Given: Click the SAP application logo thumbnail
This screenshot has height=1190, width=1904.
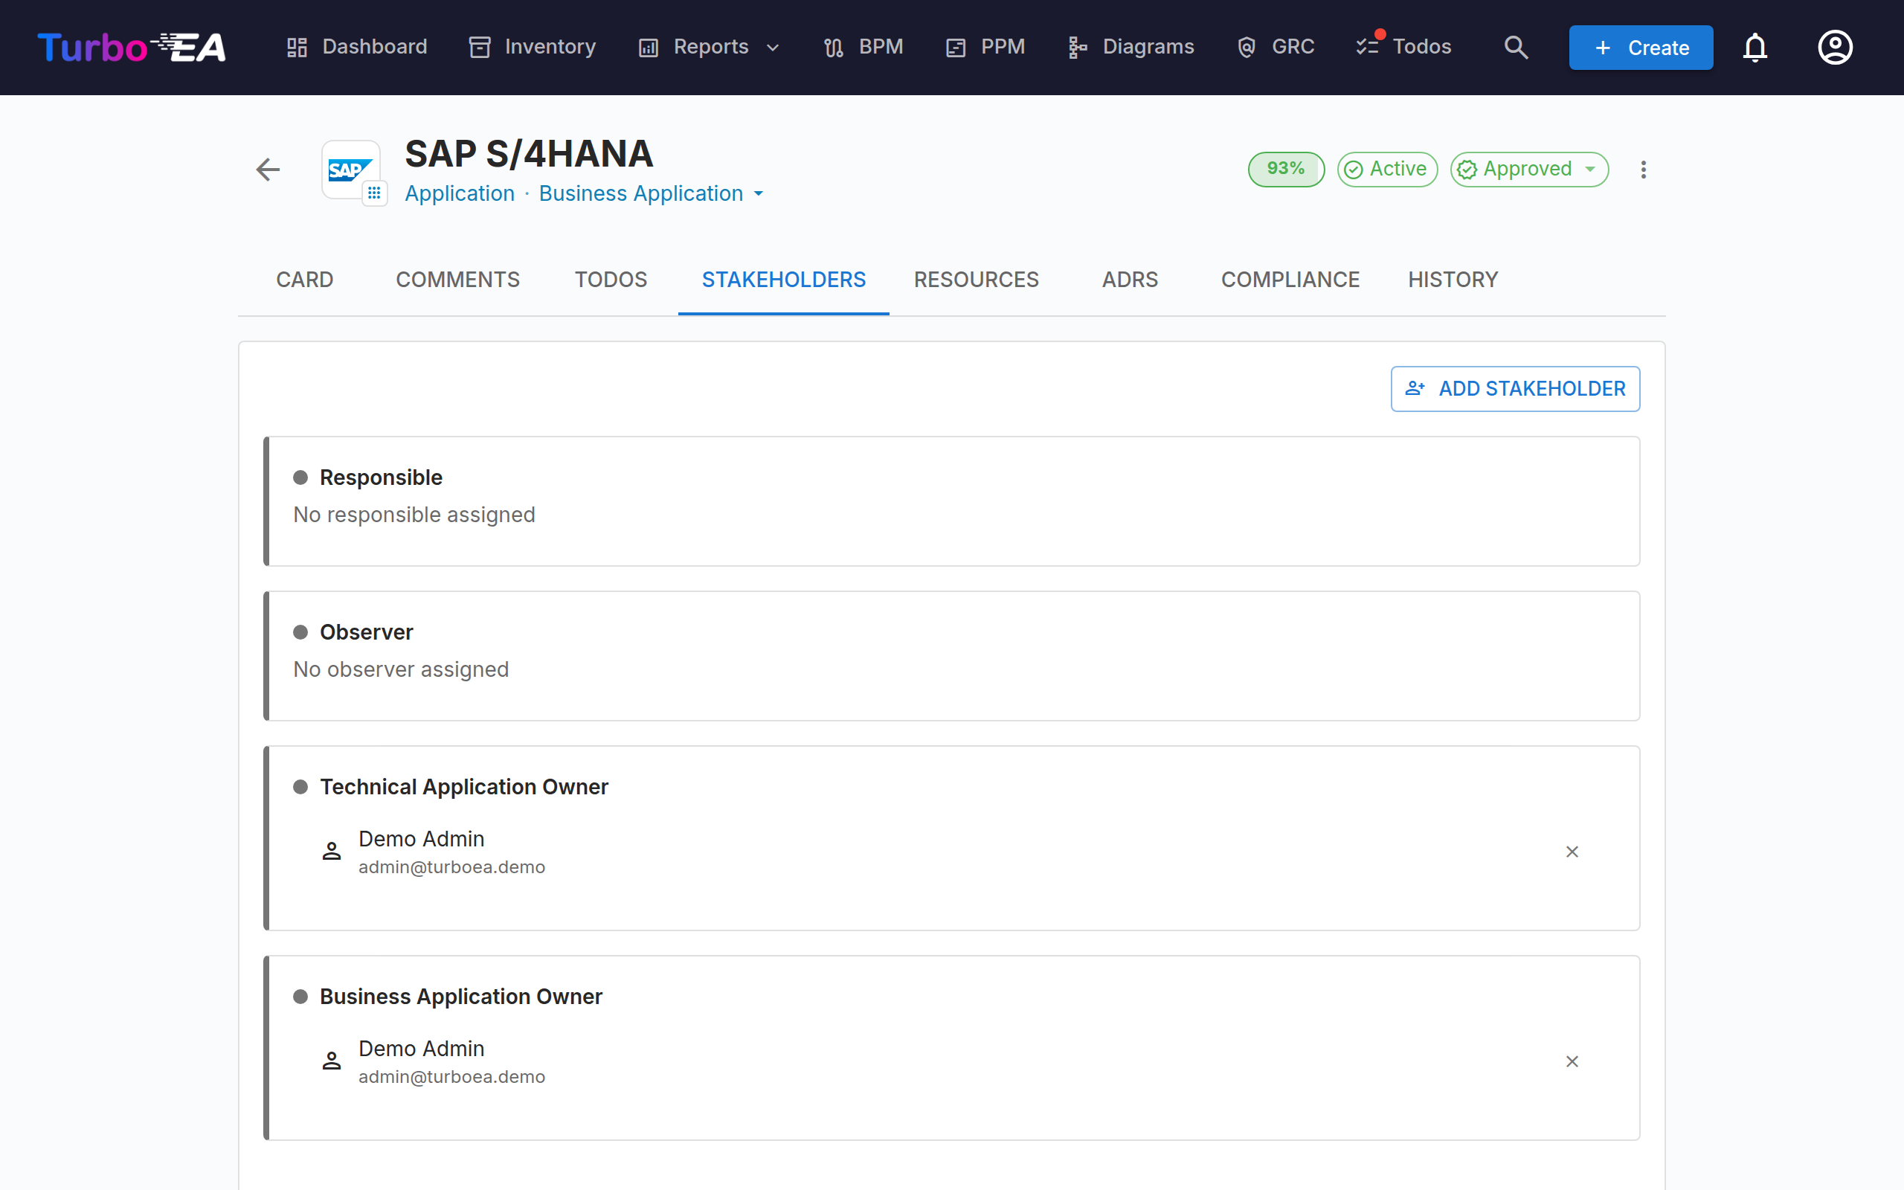Looking at the screenshot, I should tap(350, 170).
